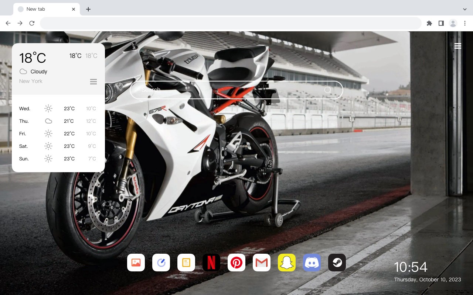The height and width of the screenshot is (295, 473).
Task: Close the New tab tab
Action: click(74, 9)
